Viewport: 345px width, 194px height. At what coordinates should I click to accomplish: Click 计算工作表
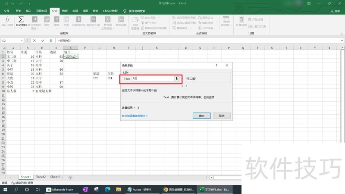click(257, 26)
